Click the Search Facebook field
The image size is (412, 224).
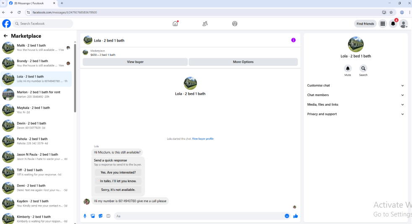click(43, 23)
